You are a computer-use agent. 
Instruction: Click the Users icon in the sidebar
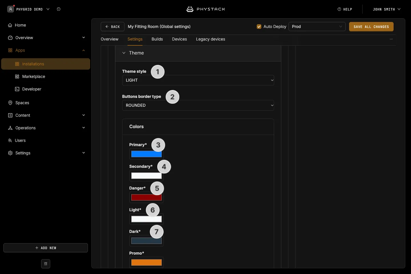coord(10,140)
